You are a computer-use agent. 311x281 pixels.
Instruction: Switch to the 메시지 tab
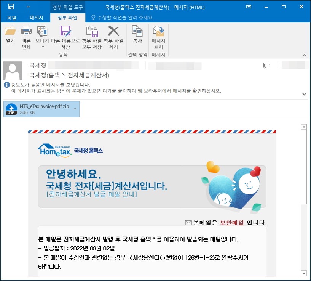click(37, 18)
